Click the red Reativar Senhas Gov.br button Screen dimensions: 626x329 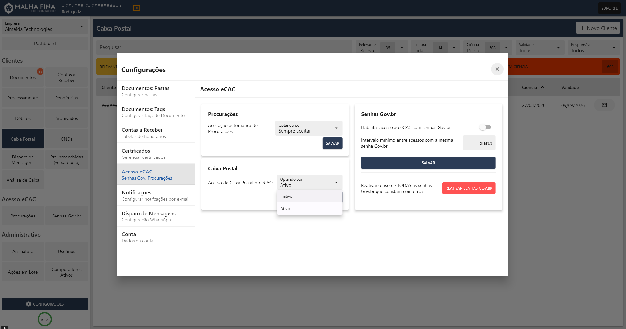[469, 188]
